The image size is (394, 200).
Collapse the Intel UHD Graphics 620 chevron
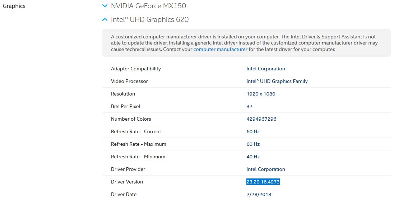click(x=105, y=20)
